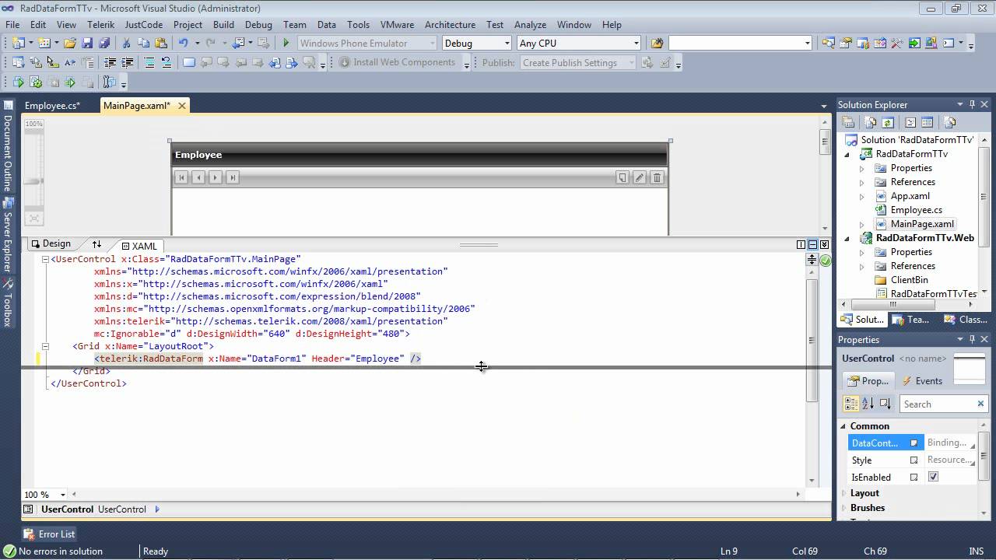The height and width of the screenshot is (560, 996).
Task: Switch to the XAML view tab
Action: 139,246
